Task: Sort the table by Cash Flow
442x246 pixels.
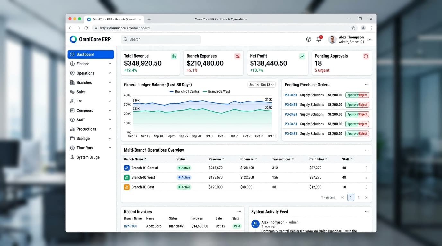Action: pyautogui.click(x=319, y=159)
